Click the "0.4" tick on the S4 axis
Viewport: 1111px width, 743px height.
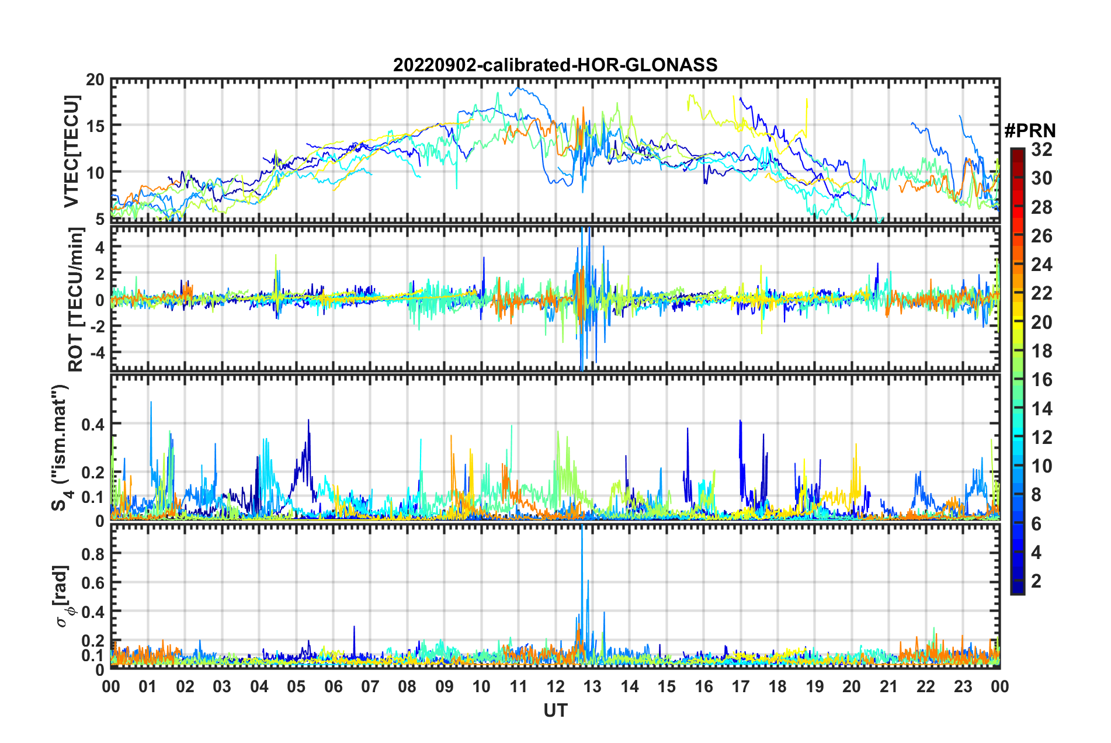click(x=93, y=424)
